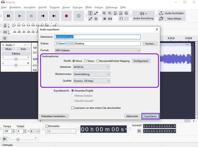Click the Stop button in transport toolbar
The height and width of the screenshot is (147, 198).
click(31, 16)
